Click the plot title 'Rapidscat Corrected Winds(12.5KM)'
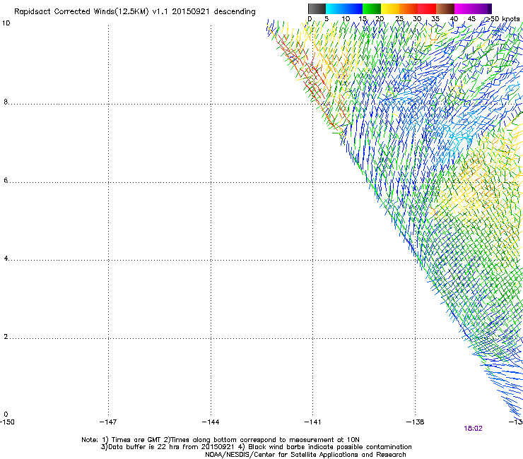The width and height of the screenshot is (523, 459). point(81,12)
